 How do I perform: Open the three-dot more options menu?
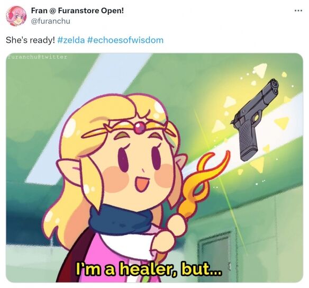click(x=298, y=11)
